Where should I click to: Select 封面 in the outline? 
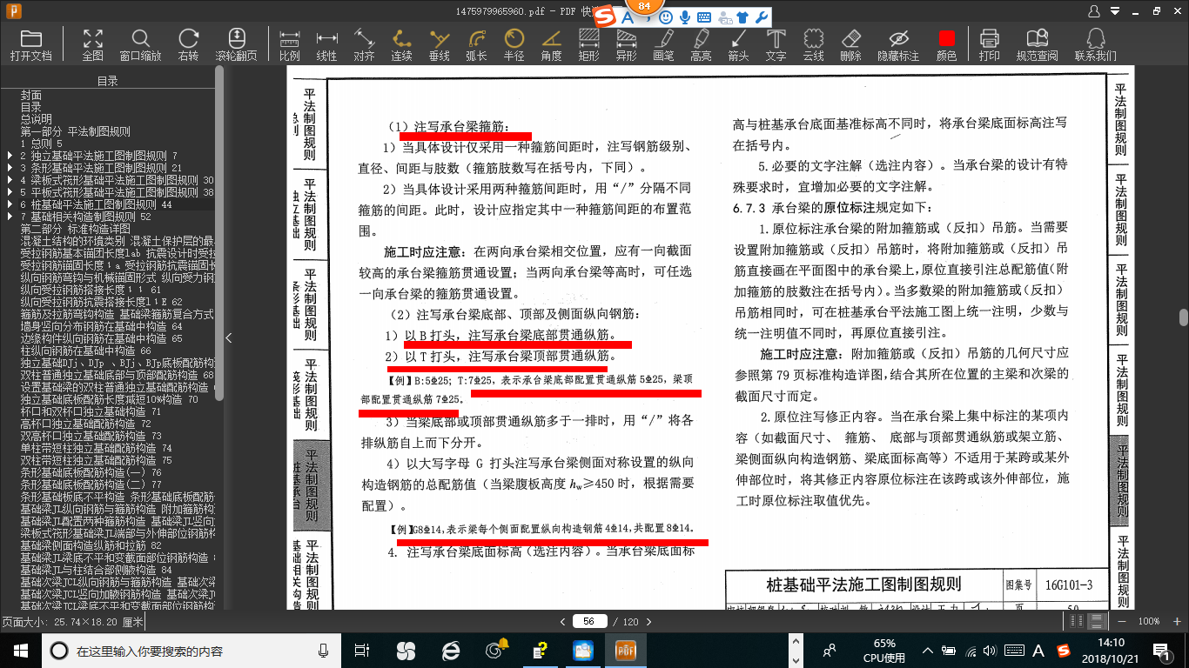(31, 95)
